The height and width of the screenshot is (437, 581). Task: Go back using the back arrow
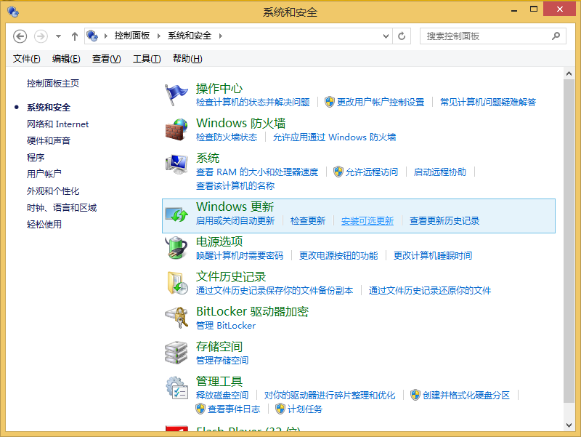point(20,36)
